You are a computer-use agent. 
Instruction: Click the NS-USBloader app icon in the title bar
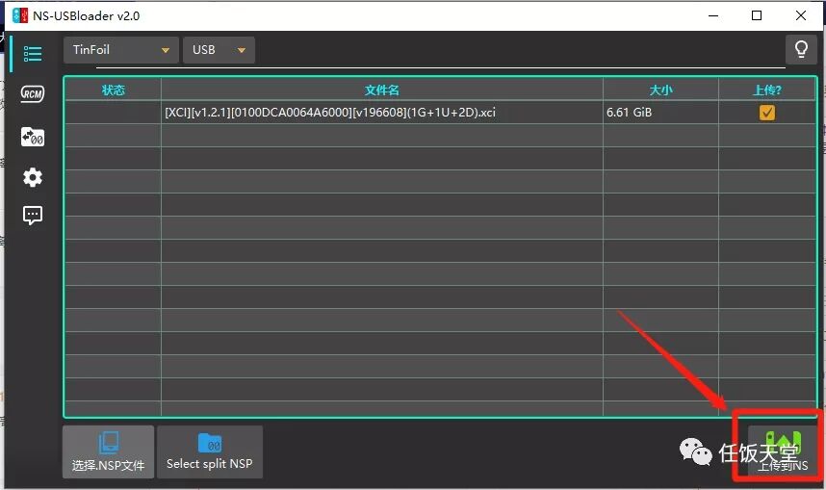pyautogui.click(x=20, y=15)
